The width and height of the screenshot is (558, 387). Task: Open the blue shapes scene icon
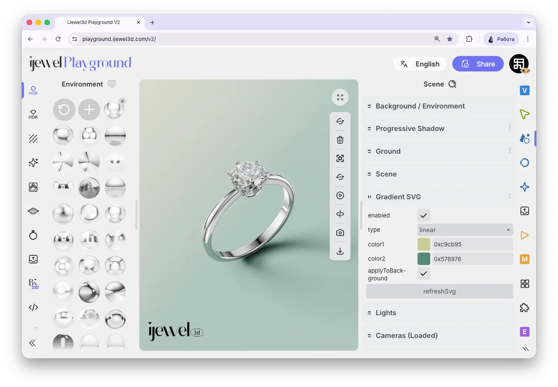(x=525, y=138)
